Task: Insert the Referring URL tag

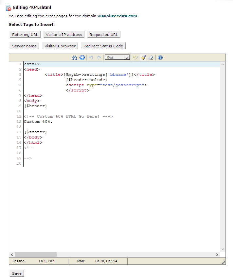Action: 25,35
